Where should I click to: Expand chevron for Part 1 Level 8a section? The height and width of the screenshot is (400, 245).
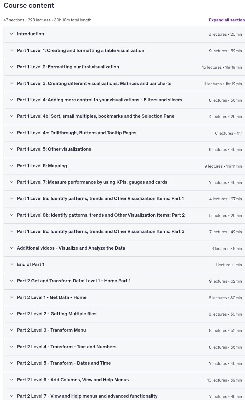click(x=12, y=199)
